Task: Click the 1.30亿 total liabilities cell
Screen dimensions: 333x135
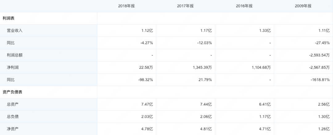Action: [x=323, y=117]
